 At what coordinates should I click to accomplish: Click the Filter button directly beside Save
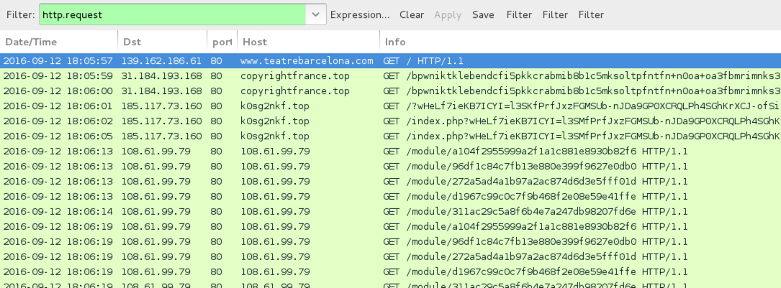[x=519, y=14]
